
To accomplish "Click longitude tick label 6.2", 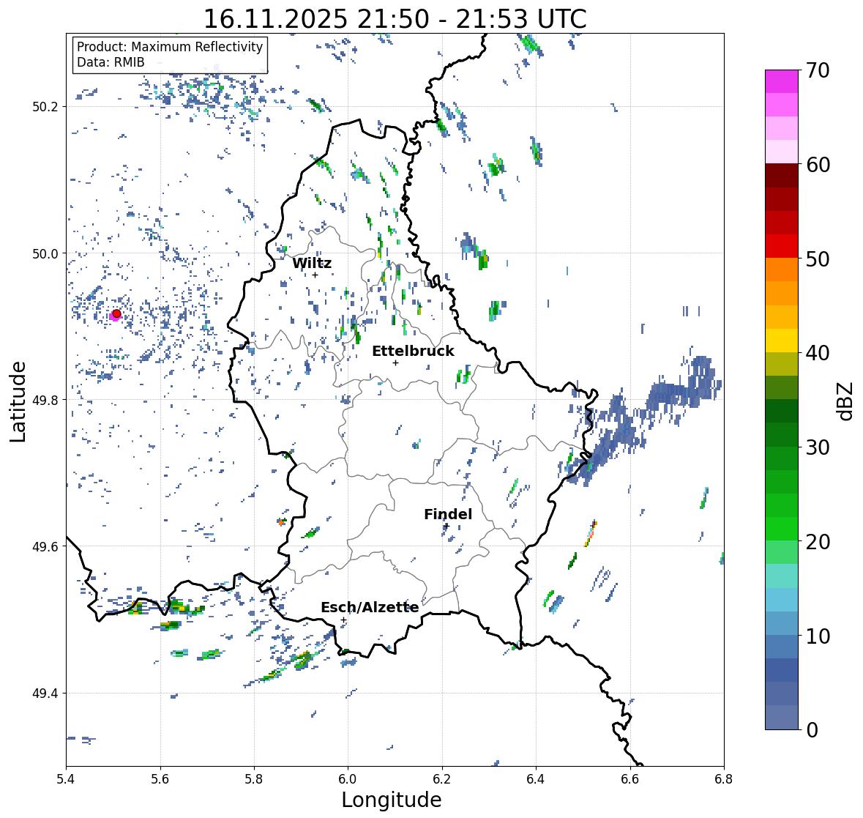I will [442, 779].
